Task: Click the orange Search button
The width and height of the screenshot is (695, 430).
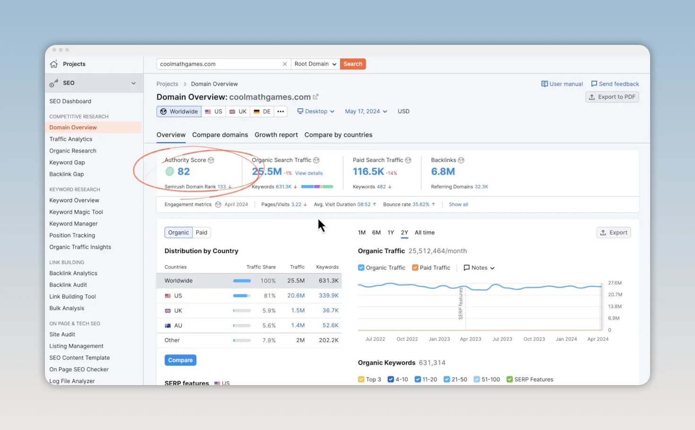Action: point(353,64)
